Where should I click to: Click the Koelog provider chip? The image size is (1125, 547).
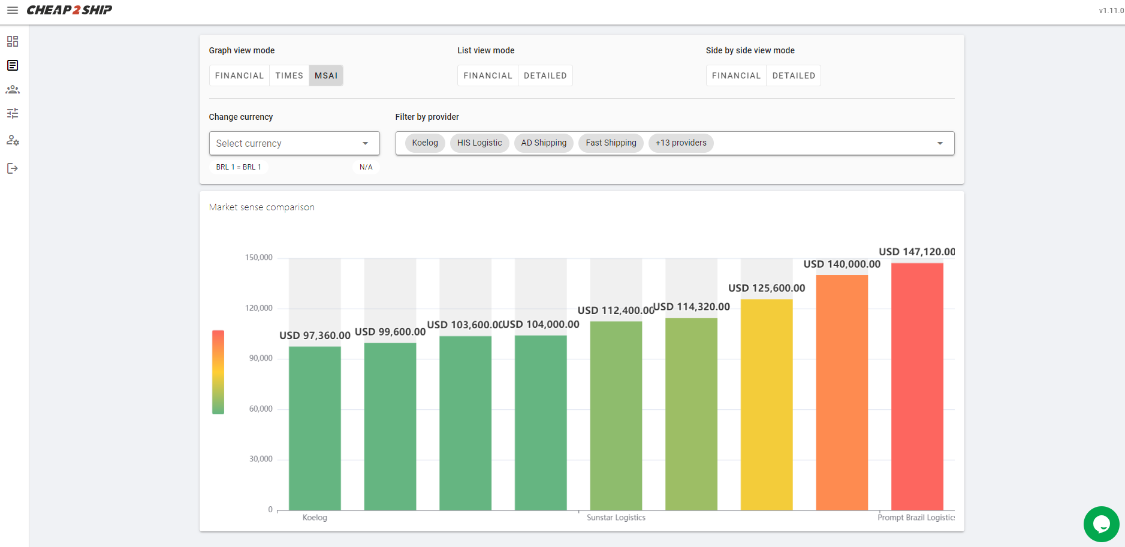tap(425, 143)
